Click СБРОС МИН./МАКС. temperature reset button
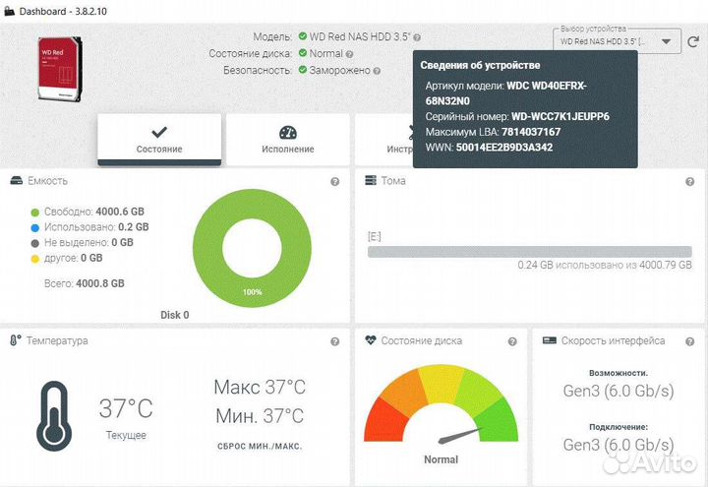The height and width of the screenshot is (487, 708). click(x=259, y=446)
